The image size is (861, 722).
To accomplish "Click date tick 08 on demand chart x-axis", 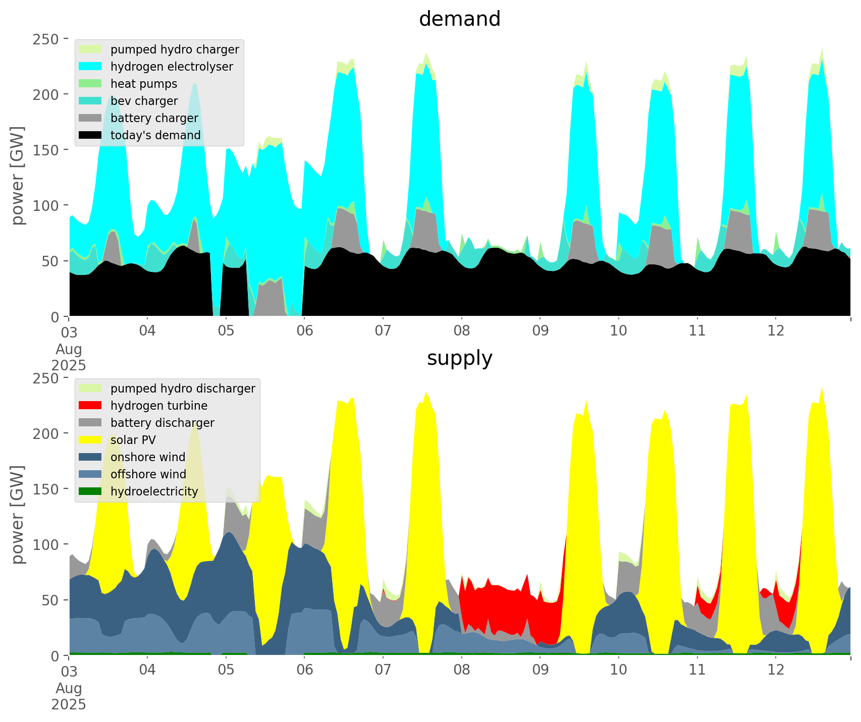I will (461, 331).
